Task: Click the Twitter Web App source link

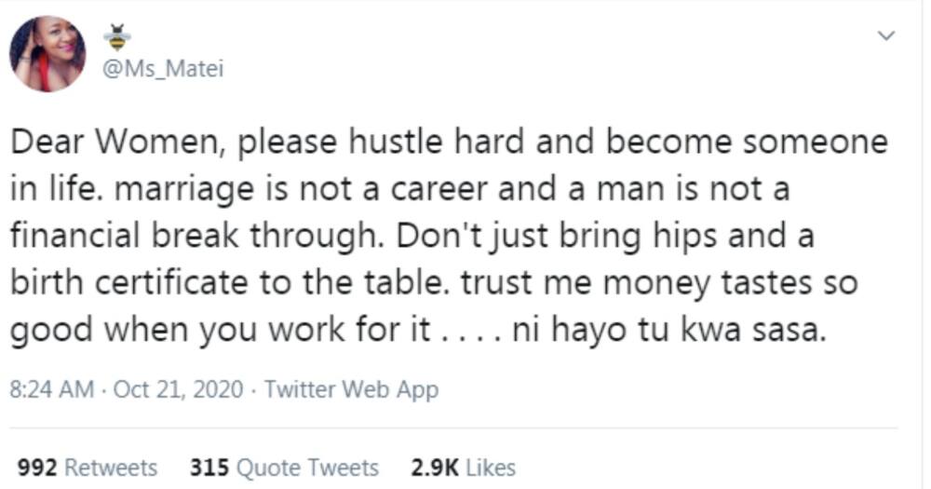Action: pyautogui.click(x=352, y=389)
